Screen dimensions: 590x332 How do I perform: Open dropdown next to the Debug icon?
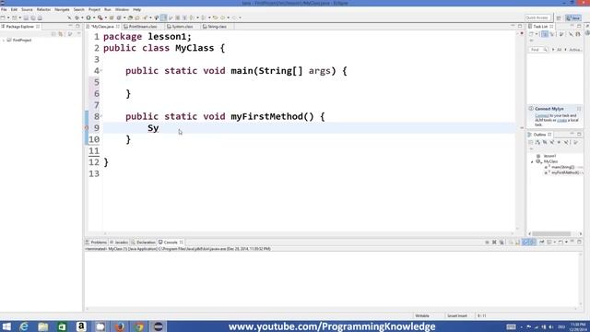[x=82, y=18]
